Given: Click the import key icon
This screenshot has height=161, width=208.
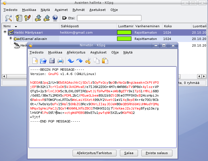Looking at the screenshot, I should 38,18.
